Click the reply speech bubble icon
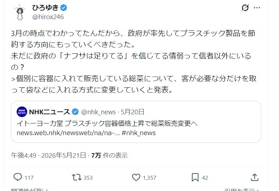279x191 pixels. coord(18,177)
